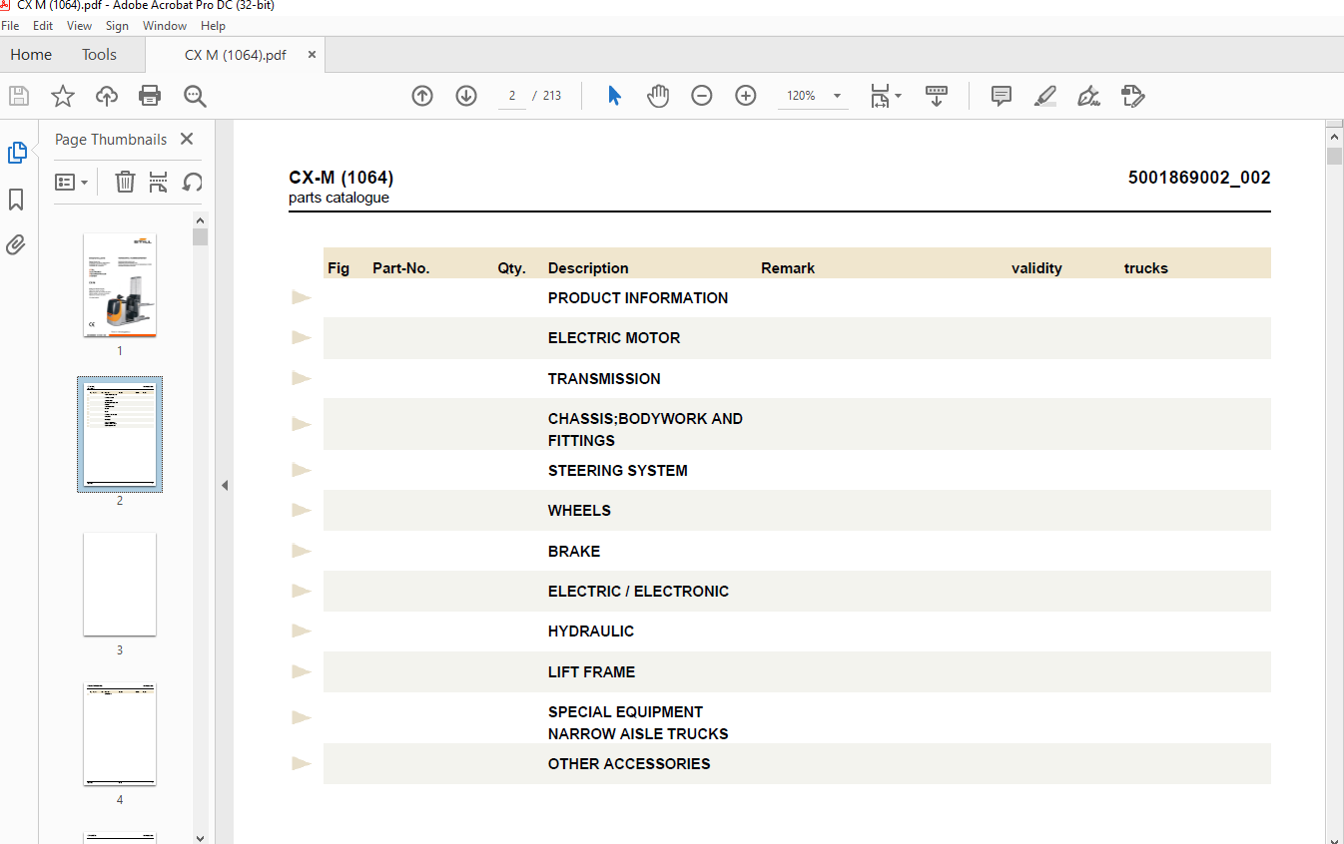Click the page number input field
The image size is (1344, 844).
coord(512,96)
